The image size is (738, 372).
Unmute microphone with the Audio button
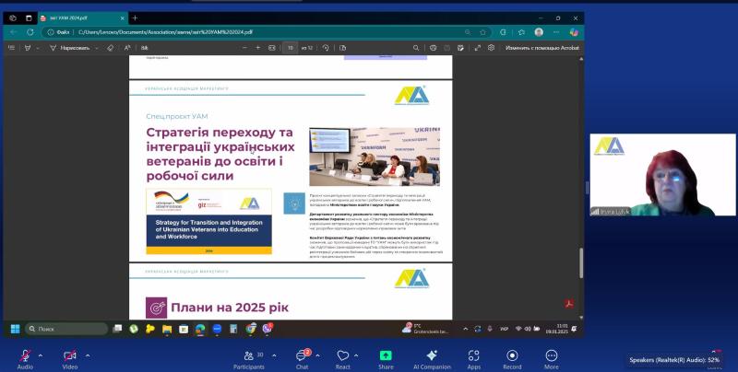pyautogui.click(x=25, y=355)
